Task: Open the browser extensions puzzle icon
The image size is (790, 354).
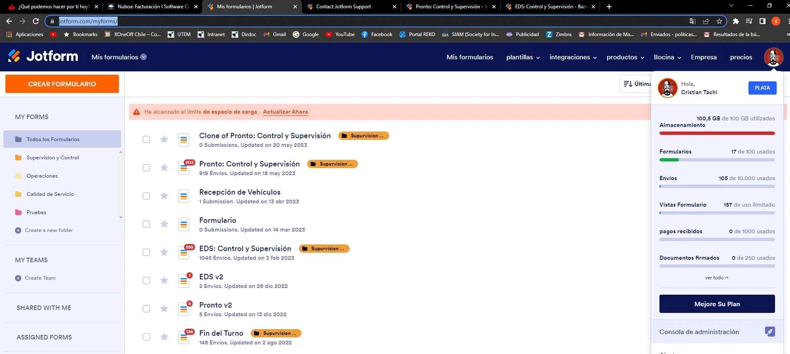Action: coord(736,21)
